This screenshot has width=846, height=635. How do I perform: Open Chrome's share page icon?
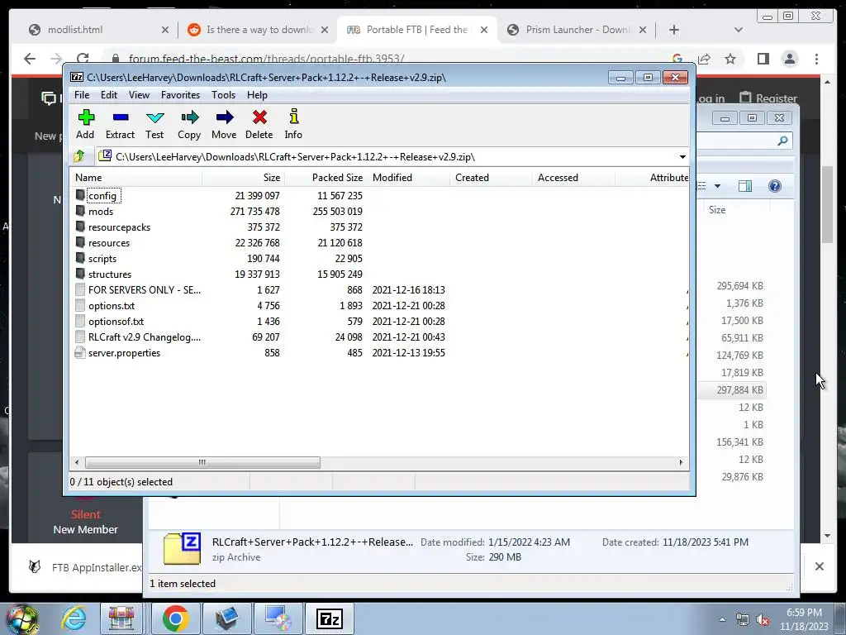point(704,59)
